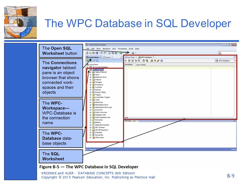Open the Help menu
This screenshot has width=245, height=184.
coord(137,49)
